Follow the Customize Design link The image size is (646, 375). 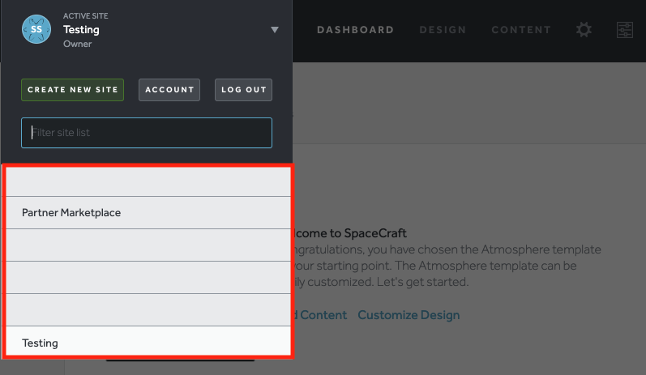pos(409,315)
